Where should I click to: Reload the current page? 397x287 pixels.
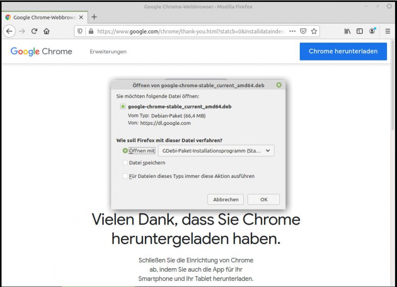[x=34, y=31]
